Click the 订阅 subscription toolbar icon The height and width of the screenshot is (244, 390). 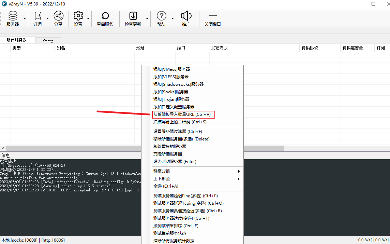(x=37, y=19)
